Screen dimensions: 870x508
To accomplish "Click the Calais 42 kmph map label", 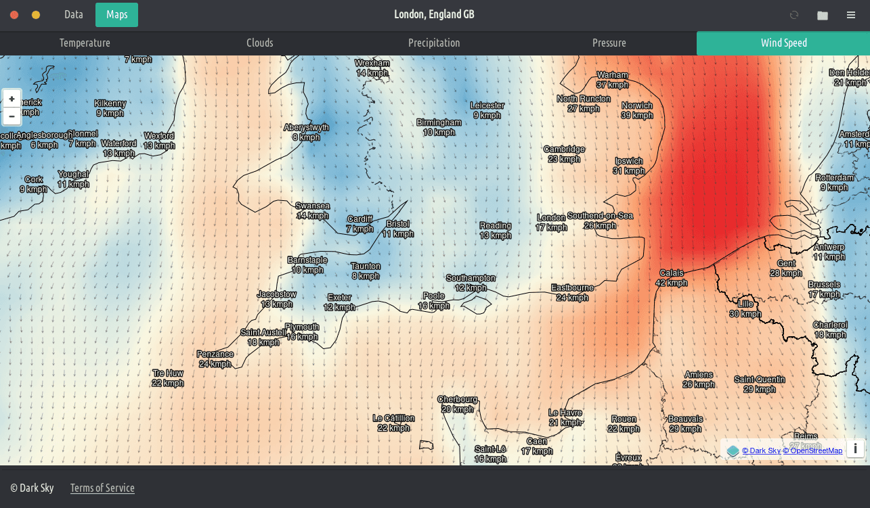I will tap(672, 278).
